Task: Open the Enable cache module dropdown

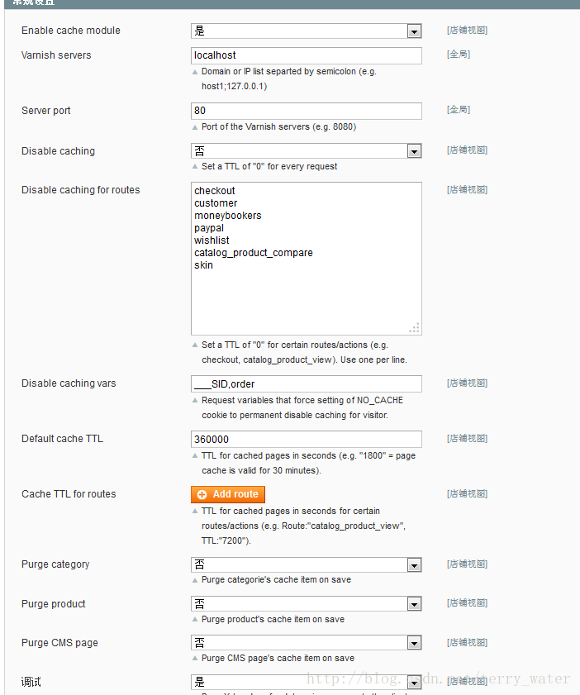Action: tap(307, 31)
